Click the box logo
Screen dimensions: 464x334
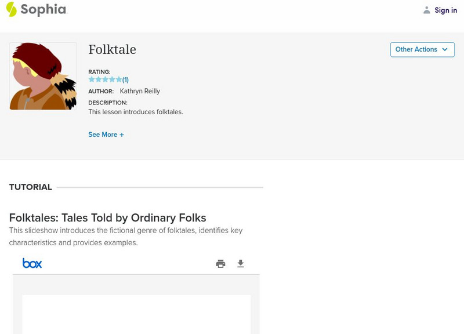(x=32, y=263)
